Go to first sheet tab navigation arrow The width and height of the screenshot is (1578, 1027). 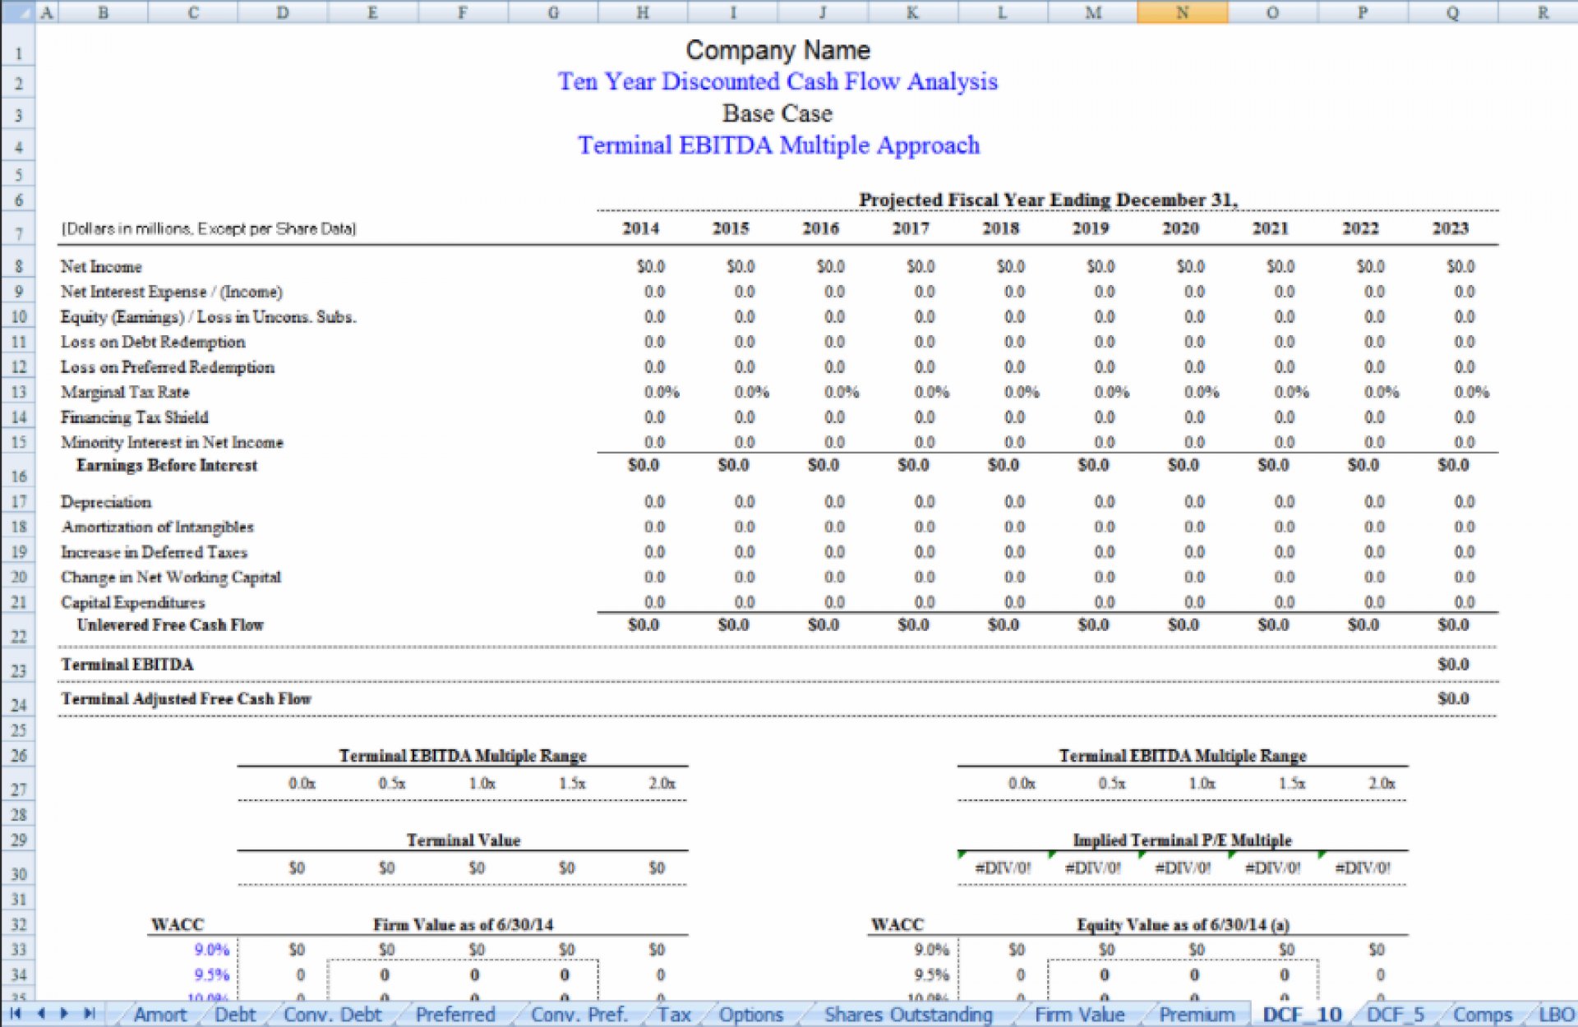click(15, 1014)
